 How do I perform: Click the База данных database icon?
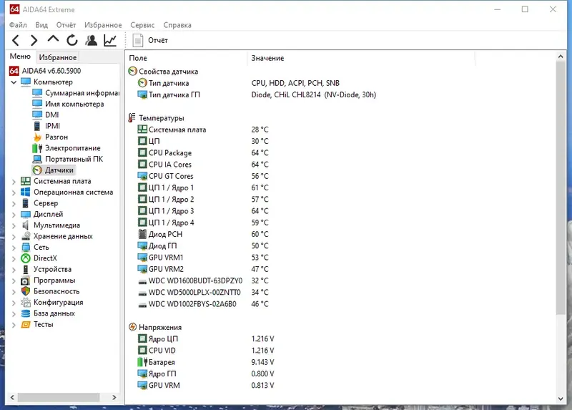click(x=26, y=313)
